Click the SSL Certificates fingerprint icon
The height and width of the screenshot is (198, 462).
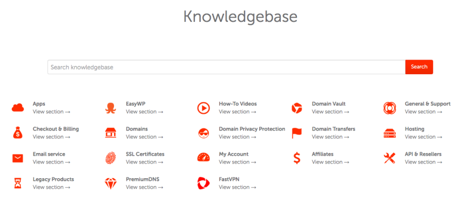(x=110, y=158)
